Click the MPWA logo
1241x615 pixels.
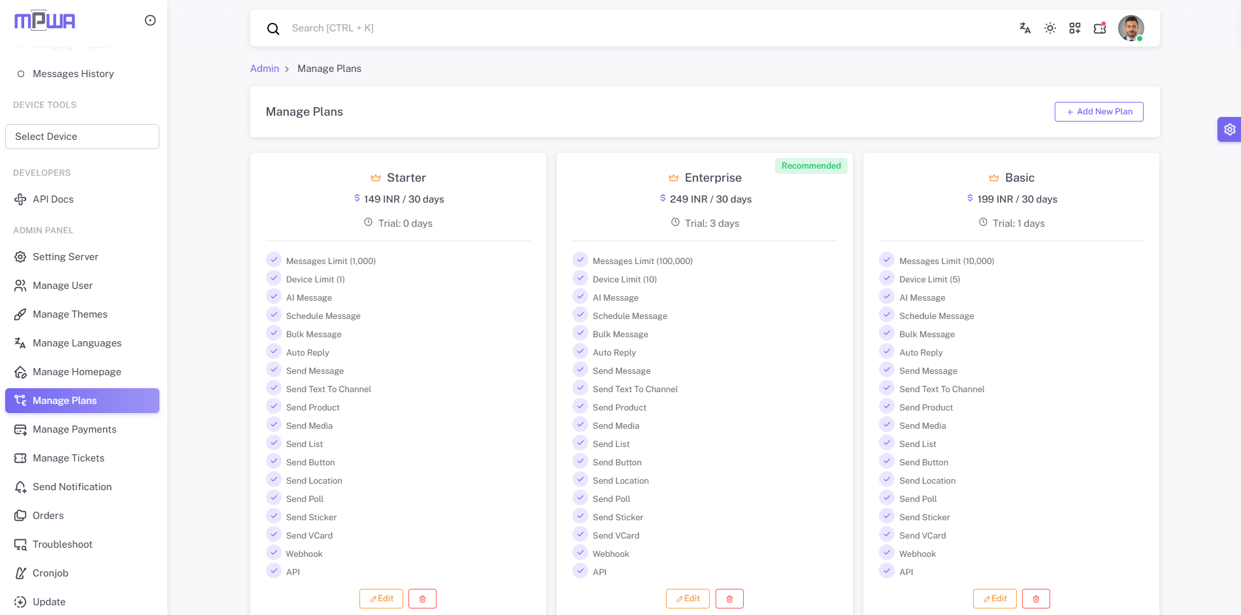(x=45, y=21)
